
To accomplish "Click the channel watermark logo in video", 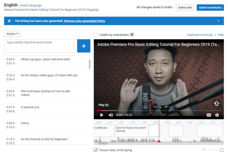I will [x=217, y=103].
